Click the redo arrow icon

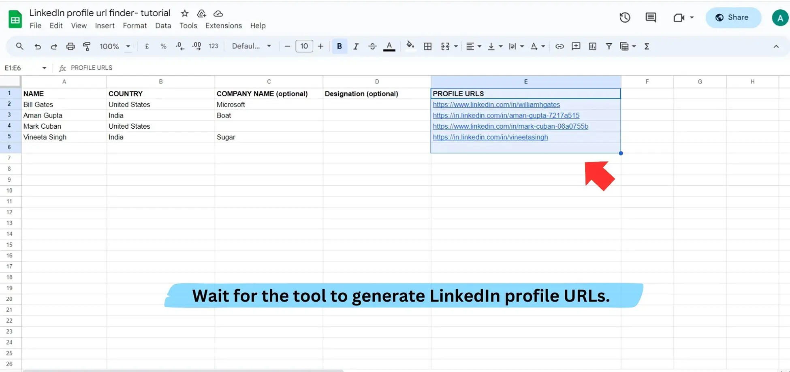point(53,46)
